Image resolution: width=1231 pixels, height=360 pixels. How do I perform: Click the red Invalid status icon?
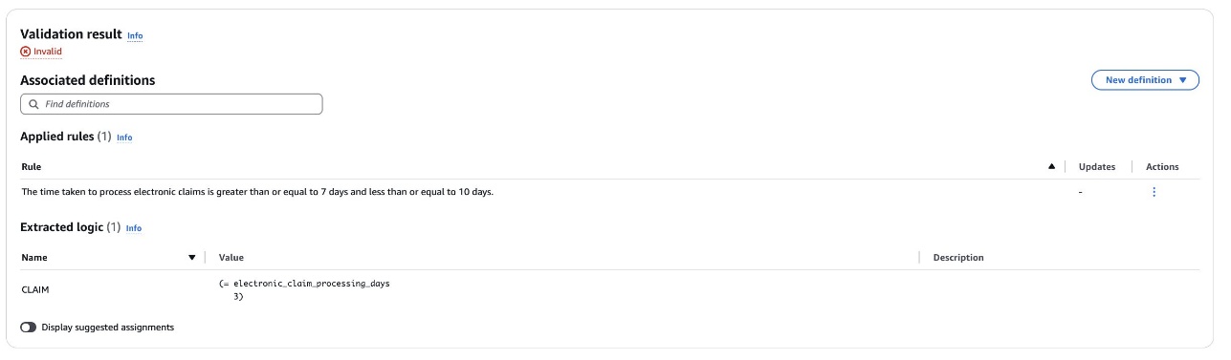click(x=25, y=52)
